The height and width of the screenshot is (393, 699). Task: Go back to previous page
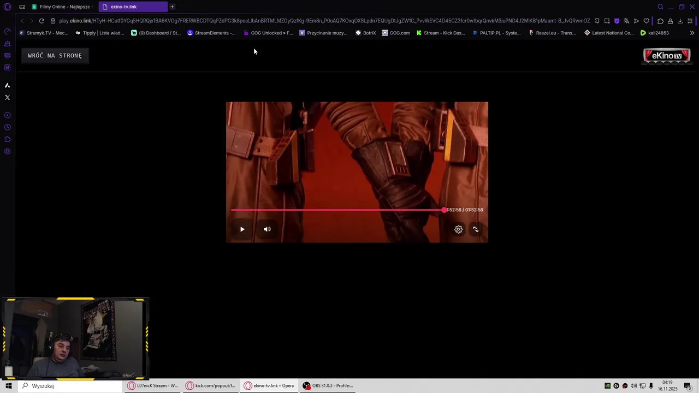coord(22,21)
